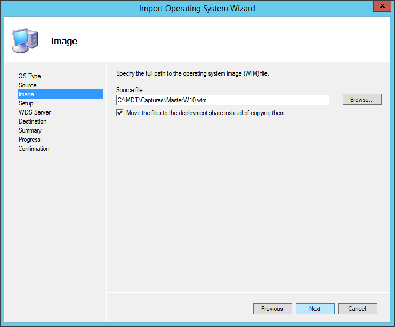The width and height of the screenshot is (395, 327).
Task: Go to the Source step in sidebar
Action: (x=28, y=85)
